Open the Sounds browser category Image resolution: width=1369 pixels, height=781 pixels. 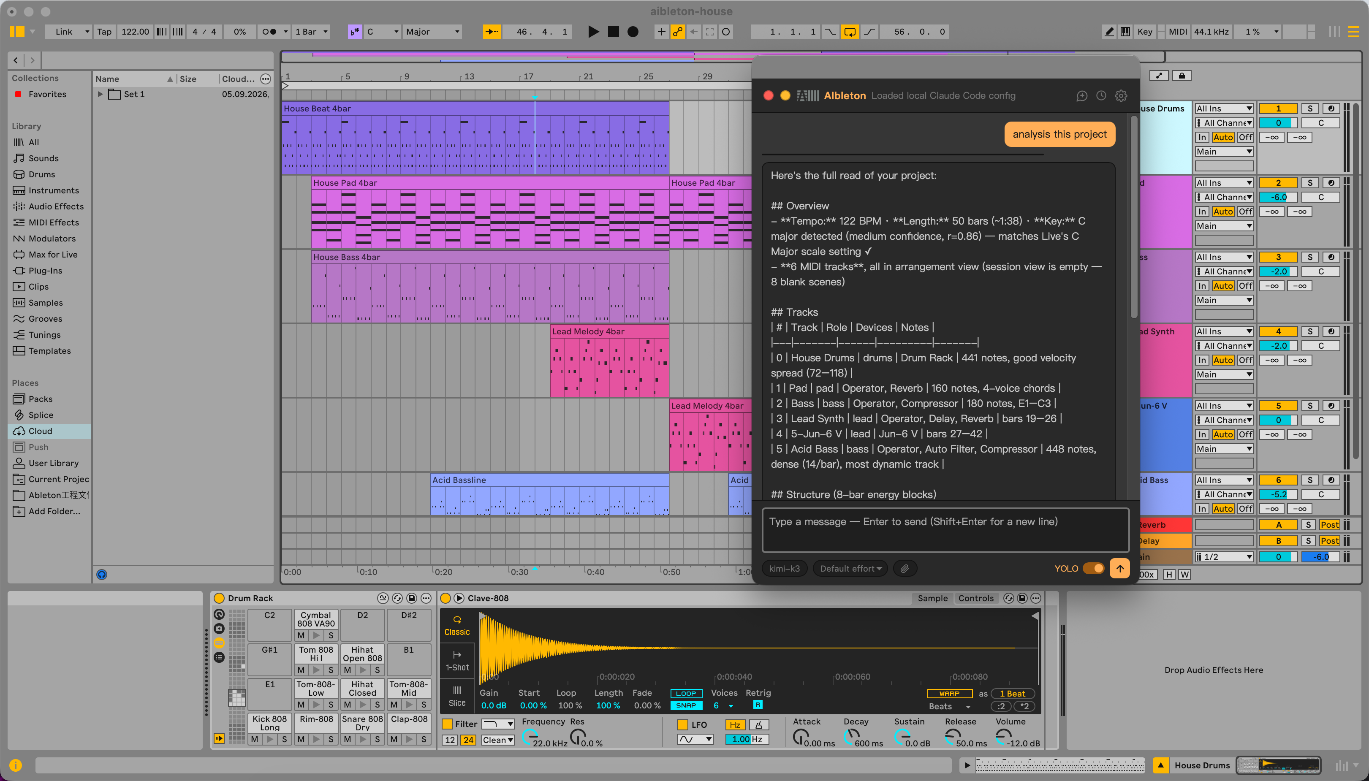(x=43, y=158)
